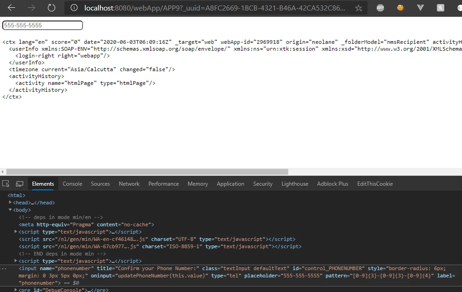Open the EditThisCookie DevTools tab
The width and height of the screenshot is (462, 292).
pos(375,184)
